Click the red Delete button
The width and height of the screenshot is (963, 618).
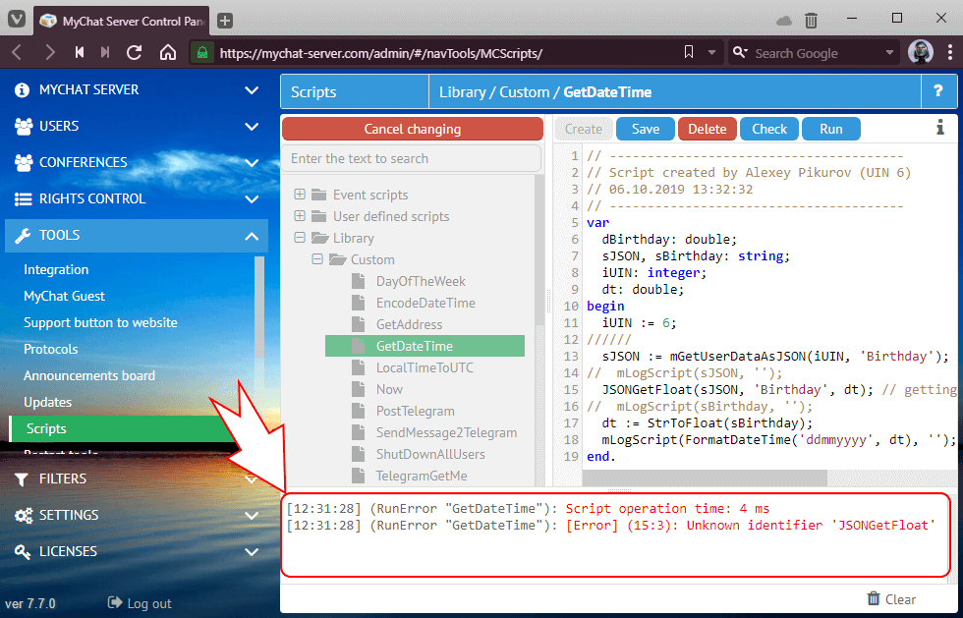point(707,129)
